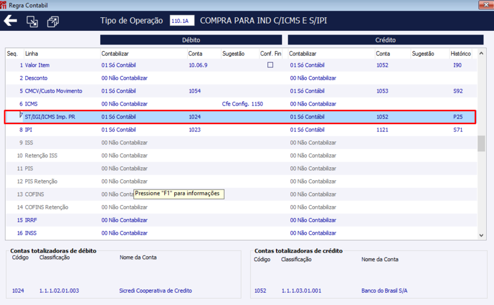Click credit classification 1.1.1.03.01.001
This screenshot has width=494, height=305.
301,291
